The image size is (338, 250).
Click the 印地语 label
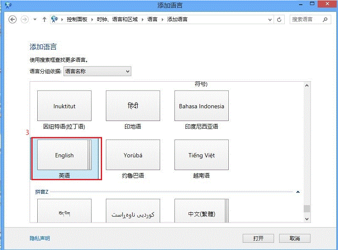[133, 126]
